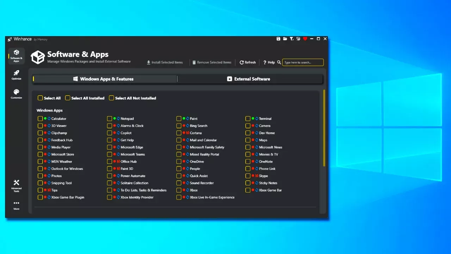
Task: Click the open folder icon in title bar
Action: click(x=285, y=39)
